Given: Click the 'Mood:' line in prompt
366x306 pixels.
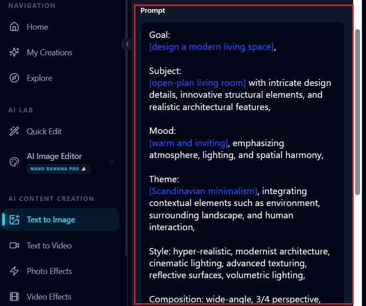Looking at the screenshot, I should pos(162,131).
